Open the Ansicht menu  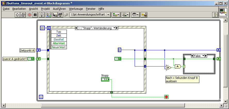(x=34, y=9)
